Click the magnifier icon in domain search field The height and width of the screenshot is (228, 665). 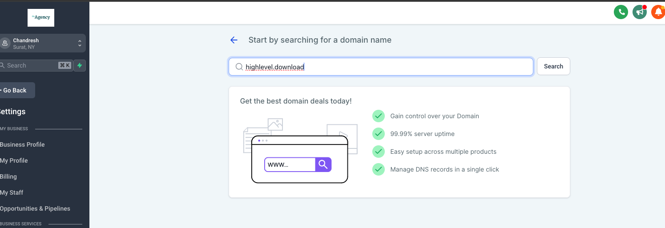[x=239, y=67]
